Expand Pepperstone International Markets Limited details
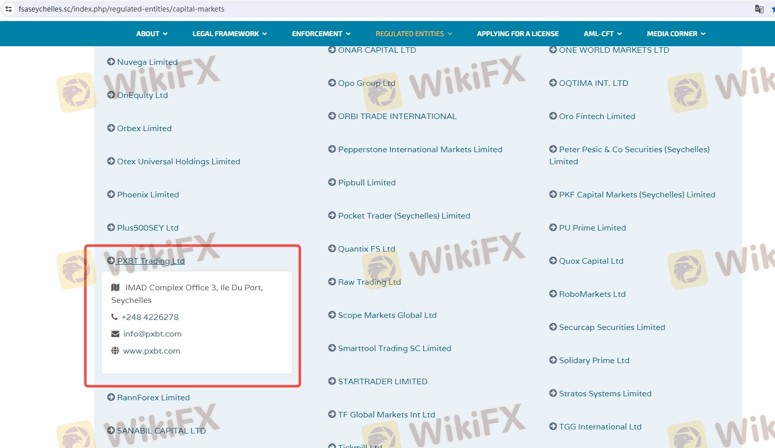Screen dimensions: 775x448 click(420, 149)
